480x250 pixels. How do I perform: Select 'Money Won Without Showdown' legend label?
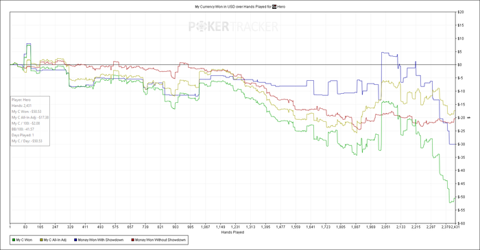pos(160,240)
